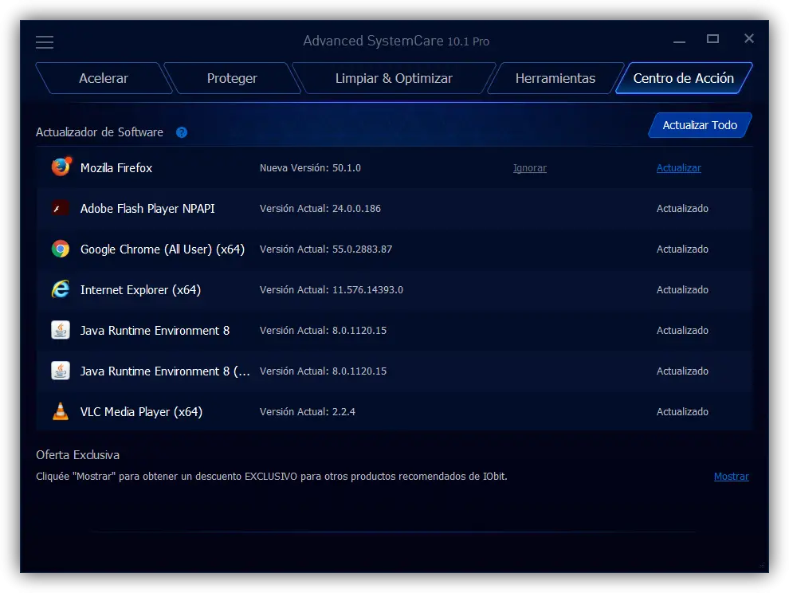Select the Herramientas tab

point(555,78)
